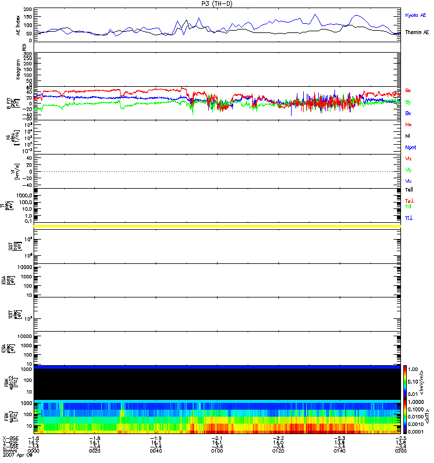Viewport: 434px width, 463px height.
Task: Select the blue Npot legend label
Action: (410, 147)
